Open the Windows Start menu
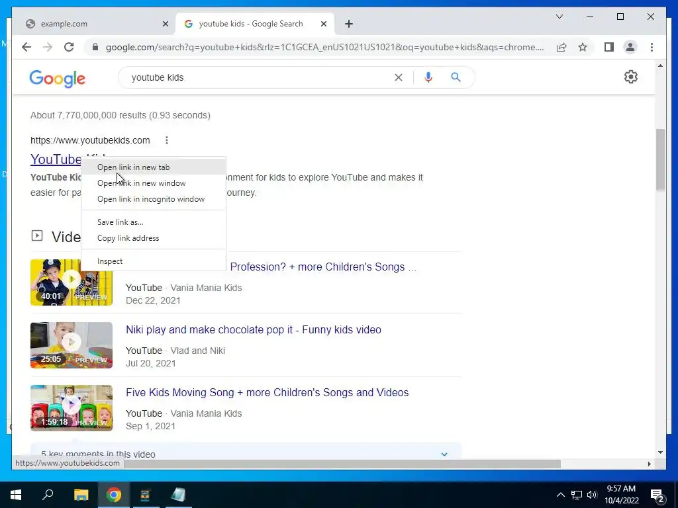Screen dimensions: 678x508 click(x=16, y=495)
